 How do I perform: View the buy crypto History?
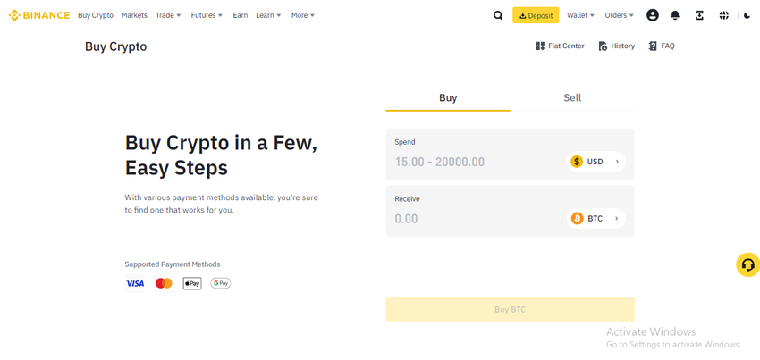click(x=616, y=46)
